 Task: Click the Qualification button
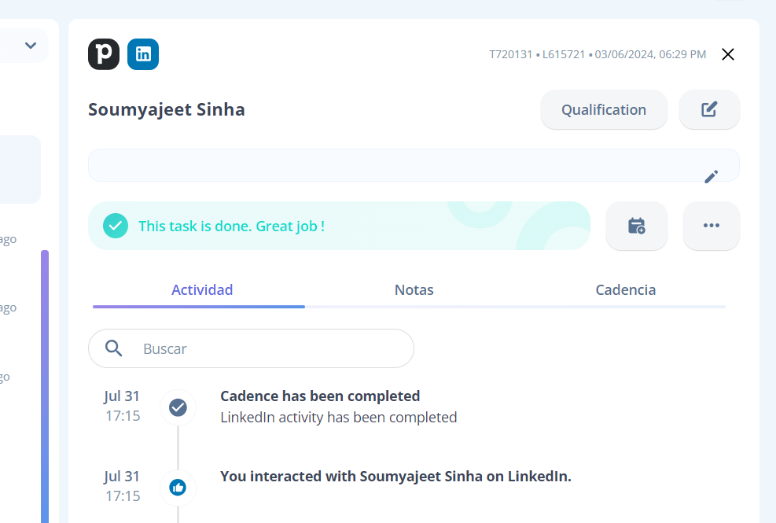click(x=604, y=109)
